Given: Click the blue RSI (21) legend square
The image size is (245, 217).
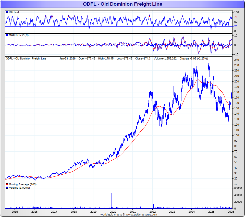Looking at the screenshot, I should (7, 12).
